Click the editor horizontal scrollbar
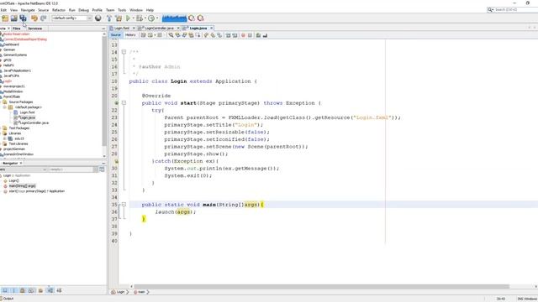The height and width of the screenshot is (302, 538). tap(321, 287)
